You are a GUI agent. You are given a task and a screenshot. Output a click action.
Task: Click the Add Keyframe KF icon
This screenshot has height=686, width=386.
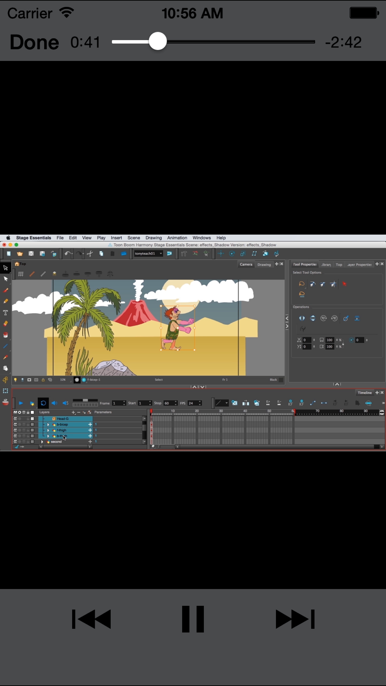290,403
